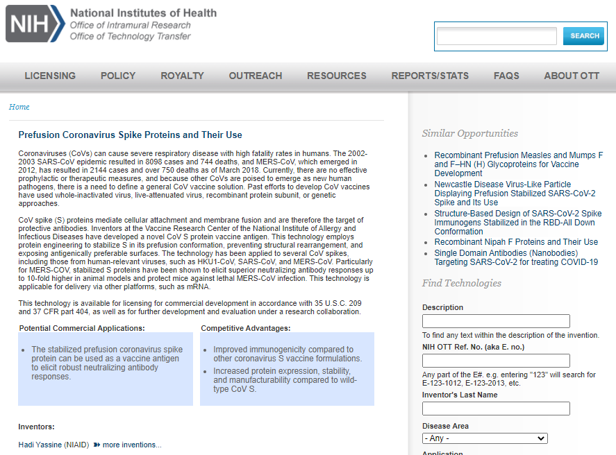Open the RESOURCES menu
This screenshot has height=455, width=616.
tap(337, 76)
